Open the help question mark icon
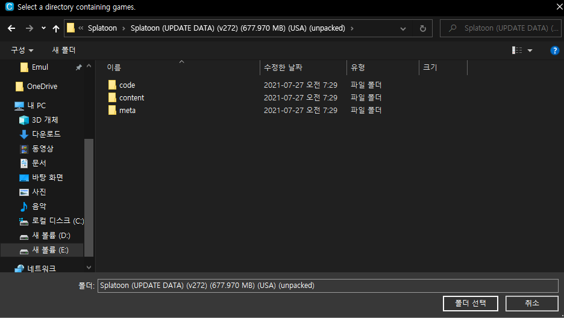This screenshot has width=564, height=318. click(x=554, y=50)
